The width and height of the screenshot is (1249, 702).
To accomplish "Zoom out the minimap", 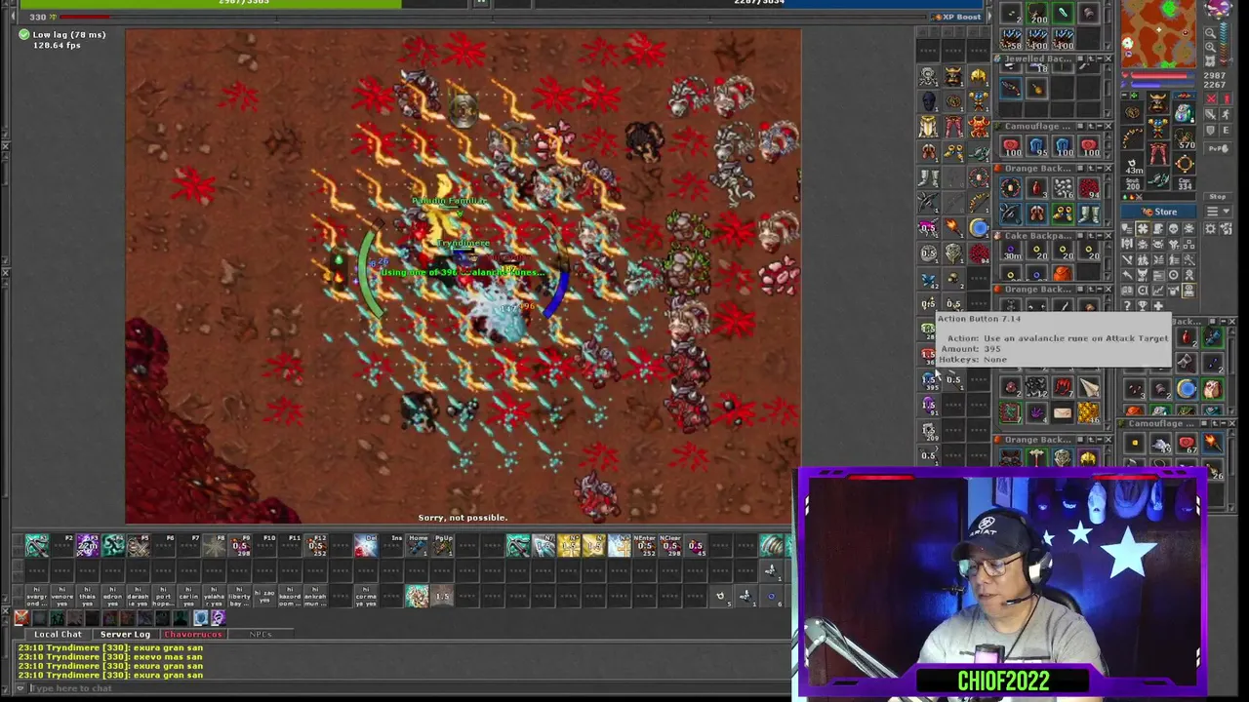I will (1211, 32).
